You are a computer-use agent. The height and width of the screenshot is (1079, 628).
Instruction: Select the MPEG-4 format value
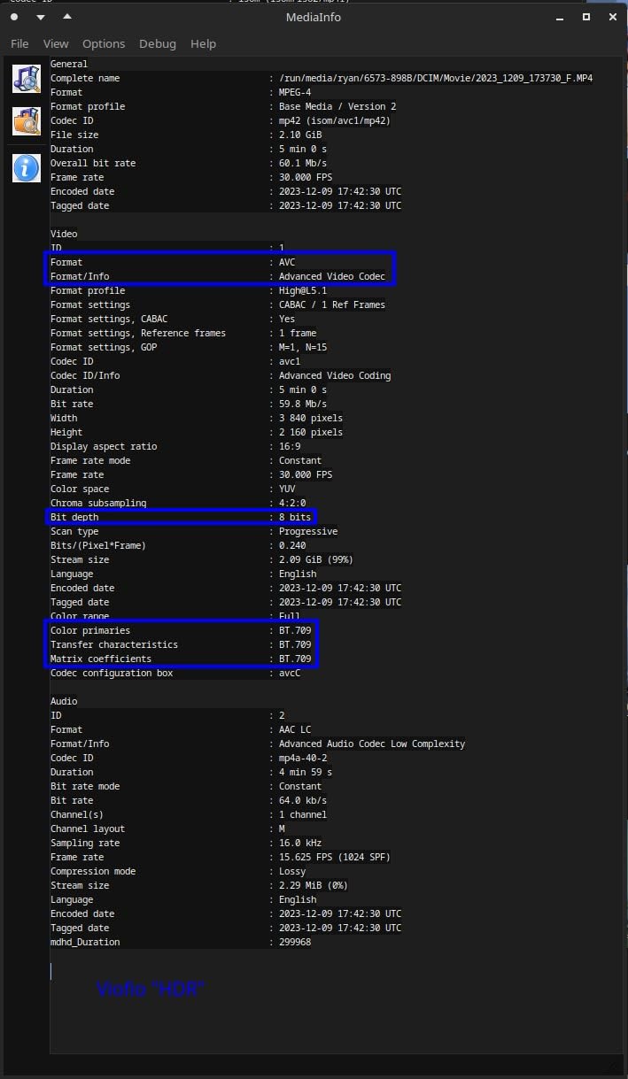pos(295,92)
